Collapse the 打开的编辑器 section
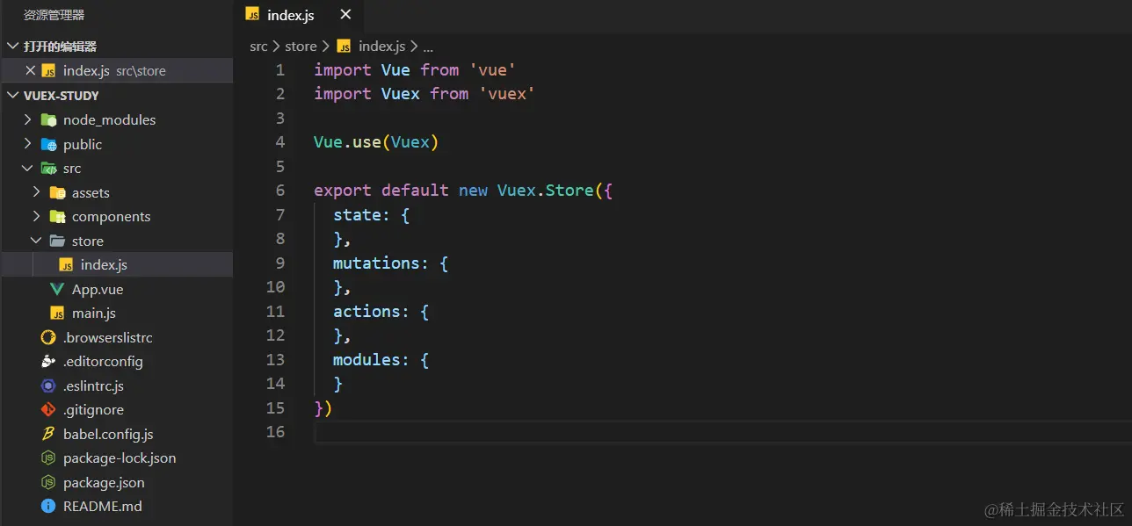 coord(12,47)
